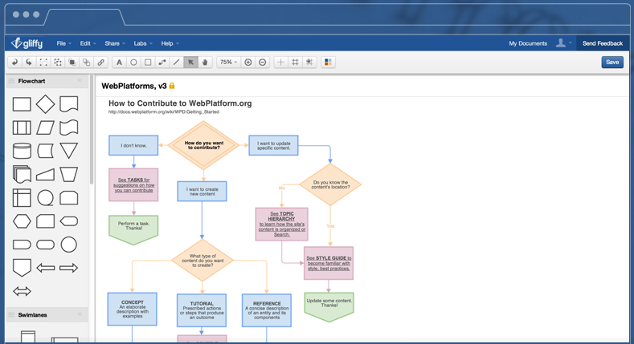Open the Labs menu
The width and height of the screenshot is (634, 344).
(143, 43)
